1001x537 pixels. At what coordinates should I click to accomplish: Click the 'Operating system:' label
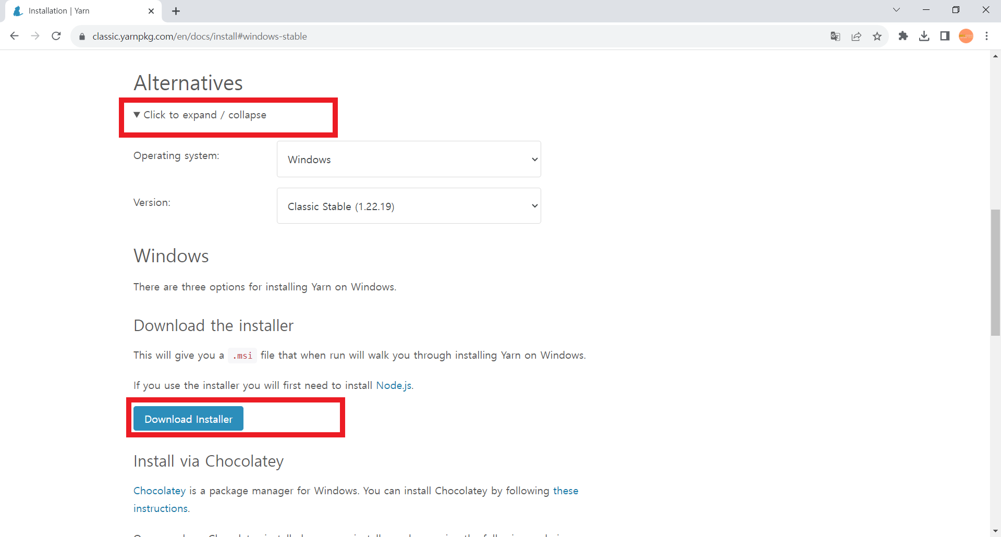pos(176,155)
